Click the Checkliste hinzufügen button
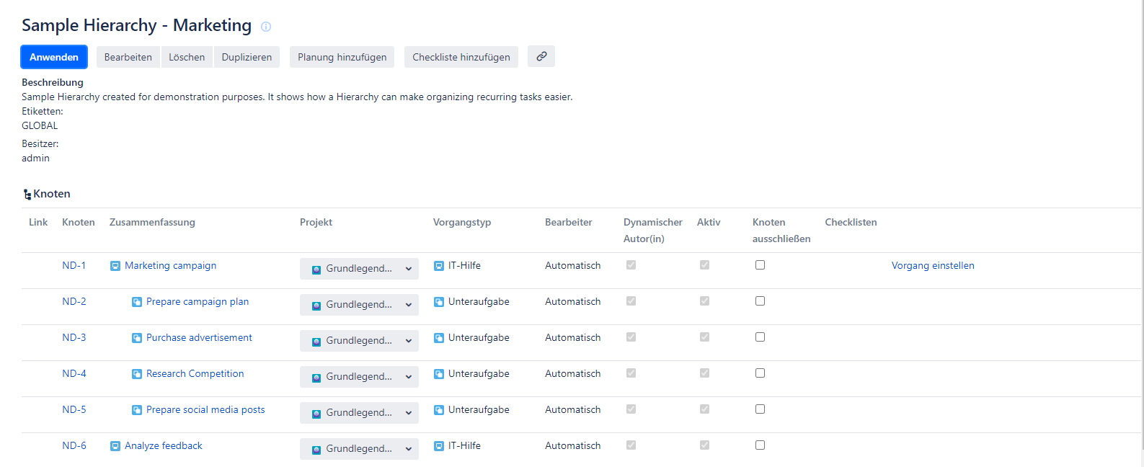1144x467 pixels. [461, 57]
